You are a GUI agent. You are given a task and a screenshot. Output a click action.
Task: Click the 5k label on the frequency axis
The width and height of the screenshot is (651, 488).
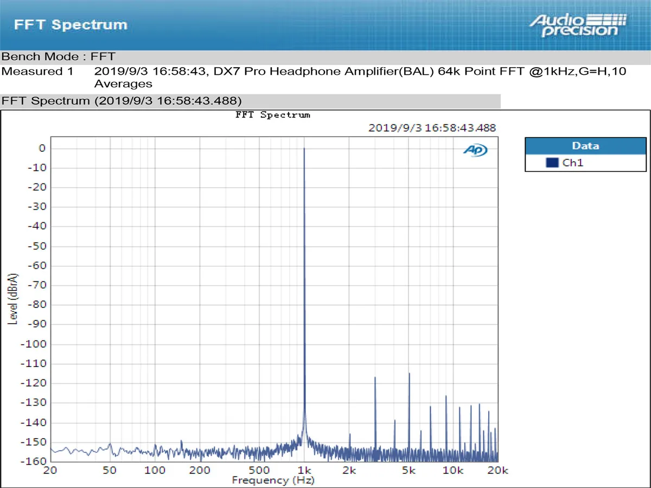pyautogui.click(x=409, y=470)
